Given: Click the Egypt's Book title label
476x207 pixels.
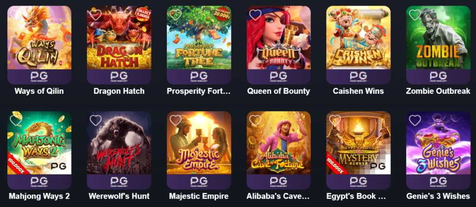Looking at the screenshot, I should point(356,196).
